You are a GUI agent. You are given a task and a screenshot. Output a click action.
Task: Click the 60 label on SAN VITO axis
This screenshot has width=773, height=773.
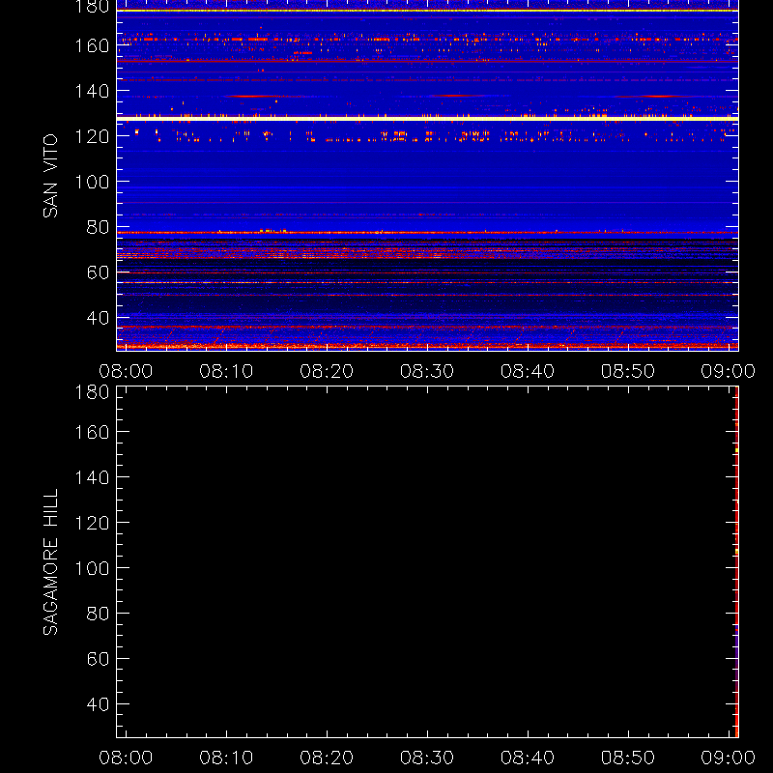tap(98, 272)
